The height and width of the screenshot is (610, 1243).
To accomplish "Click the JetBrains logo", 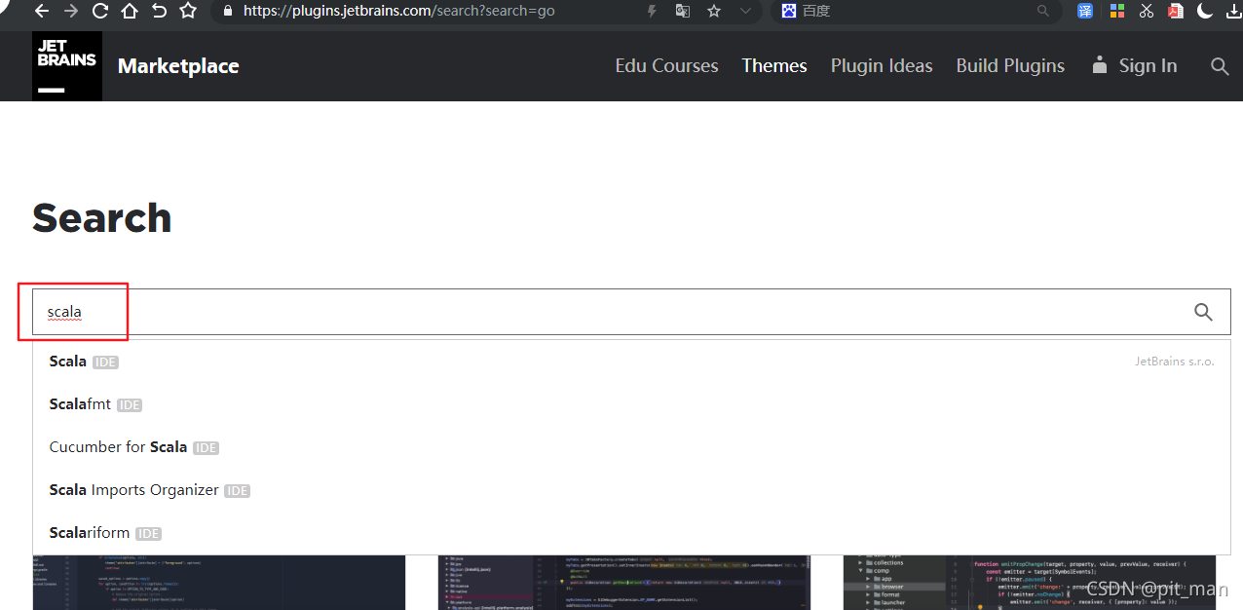I will (x=67, y=66).
